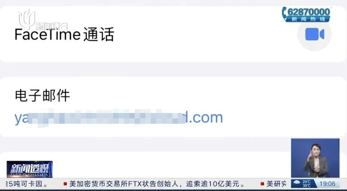Tap the grey circle behind the video icon
The image size is (347, 191).
click(x=315, y=35)
